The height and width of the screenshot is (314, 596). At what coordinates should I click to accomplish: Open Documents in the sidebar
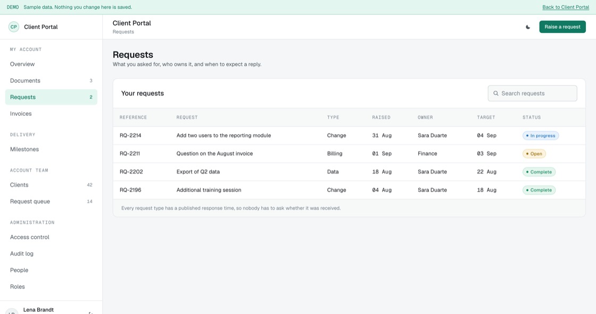[x=51, y=81]
